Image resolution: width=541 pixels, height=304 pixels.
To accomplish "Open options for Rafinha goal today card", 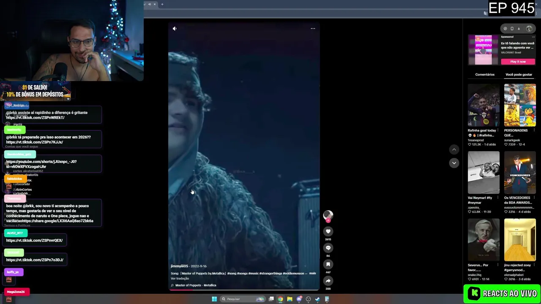I will point(497,130).
